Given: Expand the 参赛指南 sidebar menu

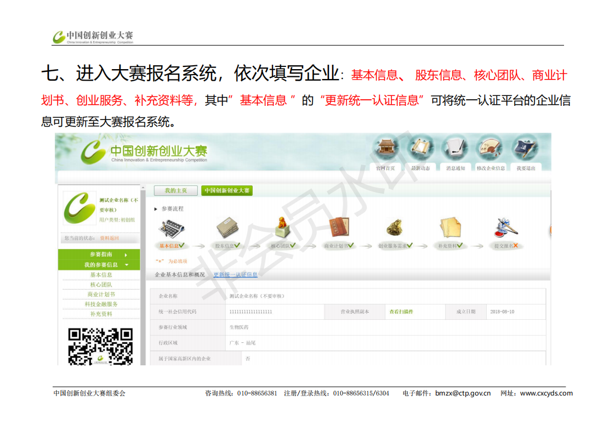Looking at the screenshot, I should (x=99, y=255).
